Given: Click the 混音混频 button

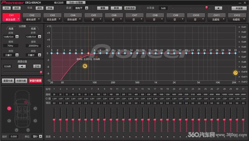Looking at the screenshot, I should click(x=130, y=8).
